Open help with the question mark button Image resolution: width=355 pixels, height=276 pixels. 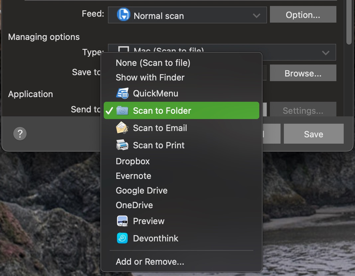click(x=20, y=134)
